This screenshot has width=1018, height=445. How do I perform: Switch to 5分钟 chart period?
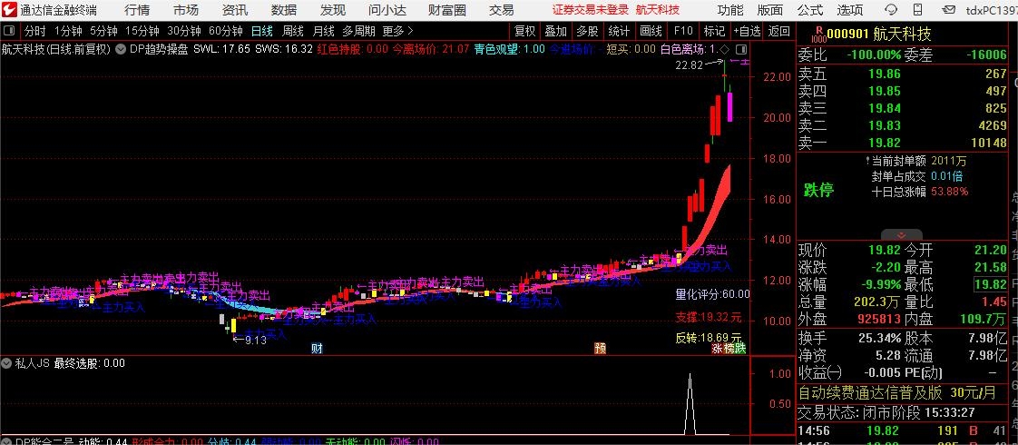(x=103, y=31)
